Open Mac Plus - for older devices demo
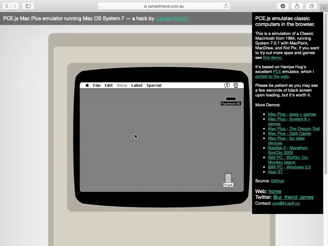328x246 pixels. click(x=287, y=141)
